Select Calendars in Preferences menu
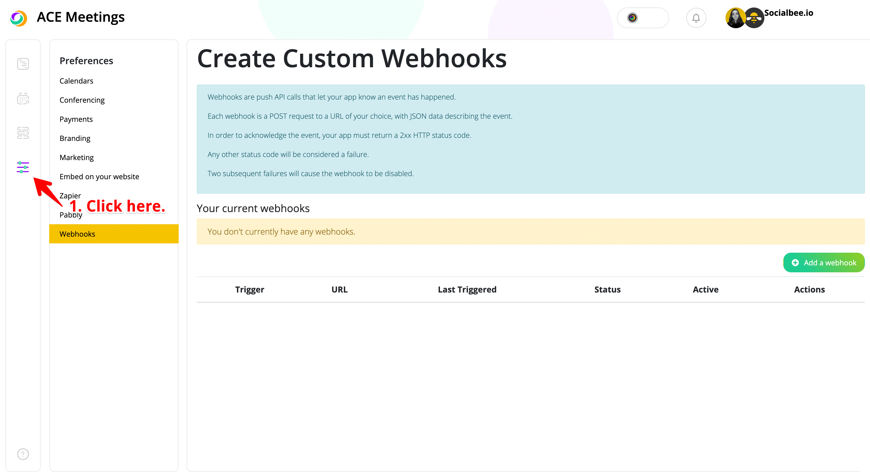Screen dimensions: 870x472 coord(76,81)
